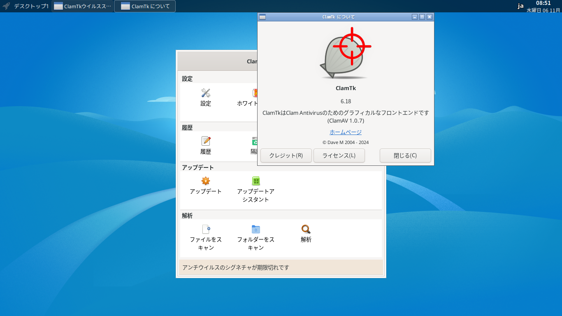Click the bold ClamTk name in About dialog

(x=346, y=88)
